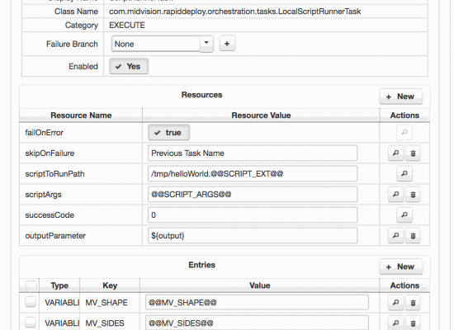
Task: Click magnifier icon for scriptToRunPath row
Action: [x=404, y=174]
